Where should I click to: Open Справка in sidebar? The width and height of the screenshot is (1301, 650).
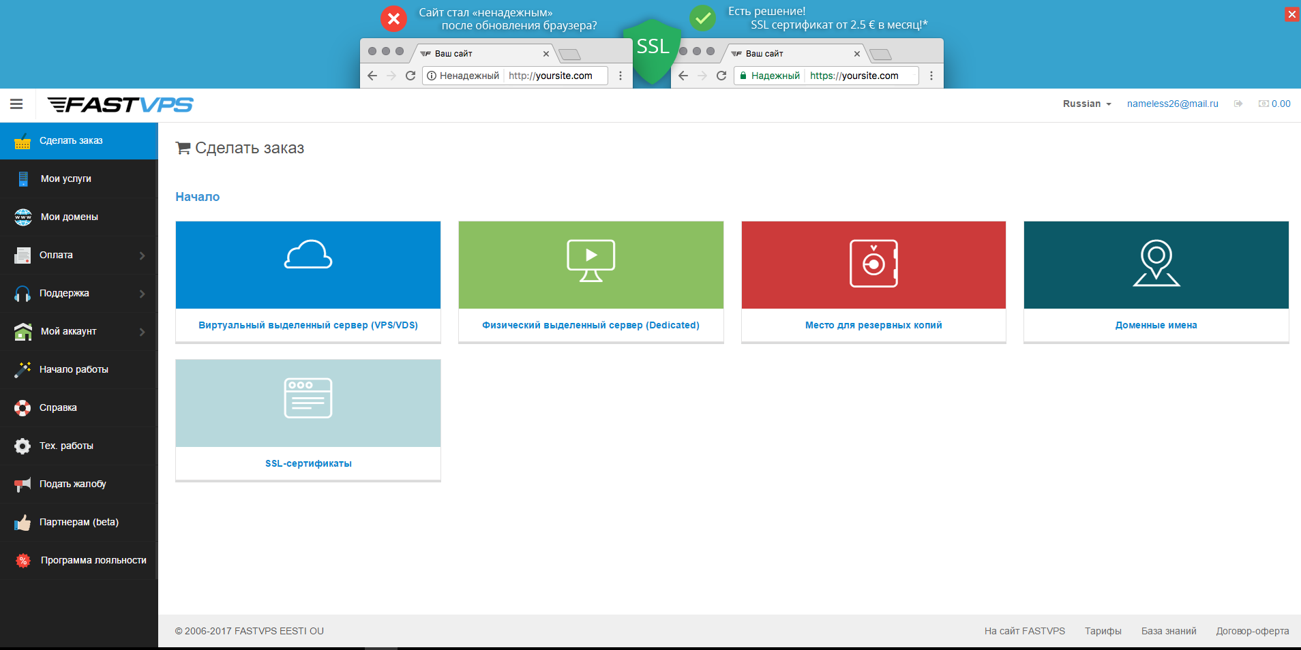(x=79, y=407)
